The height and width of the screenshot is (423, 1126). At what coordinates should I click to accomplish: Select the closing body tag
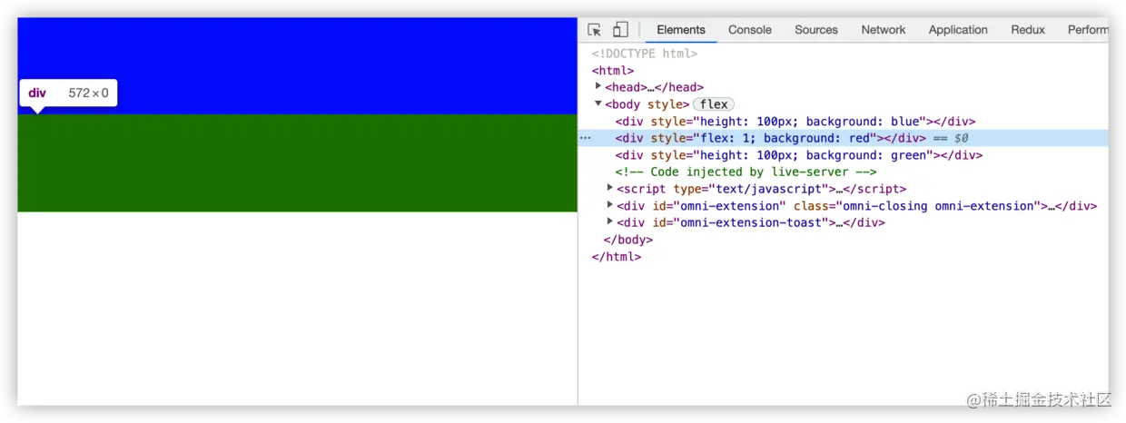click(x=628, y=240)
